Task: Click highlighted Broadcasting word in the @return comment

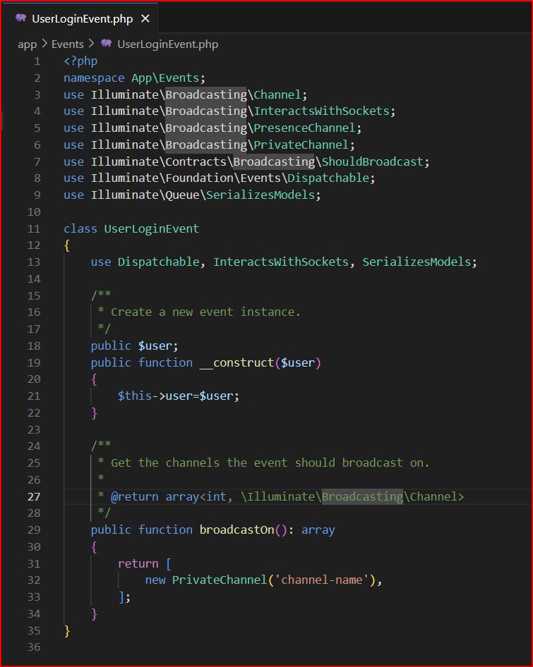Action: (362, 496)
